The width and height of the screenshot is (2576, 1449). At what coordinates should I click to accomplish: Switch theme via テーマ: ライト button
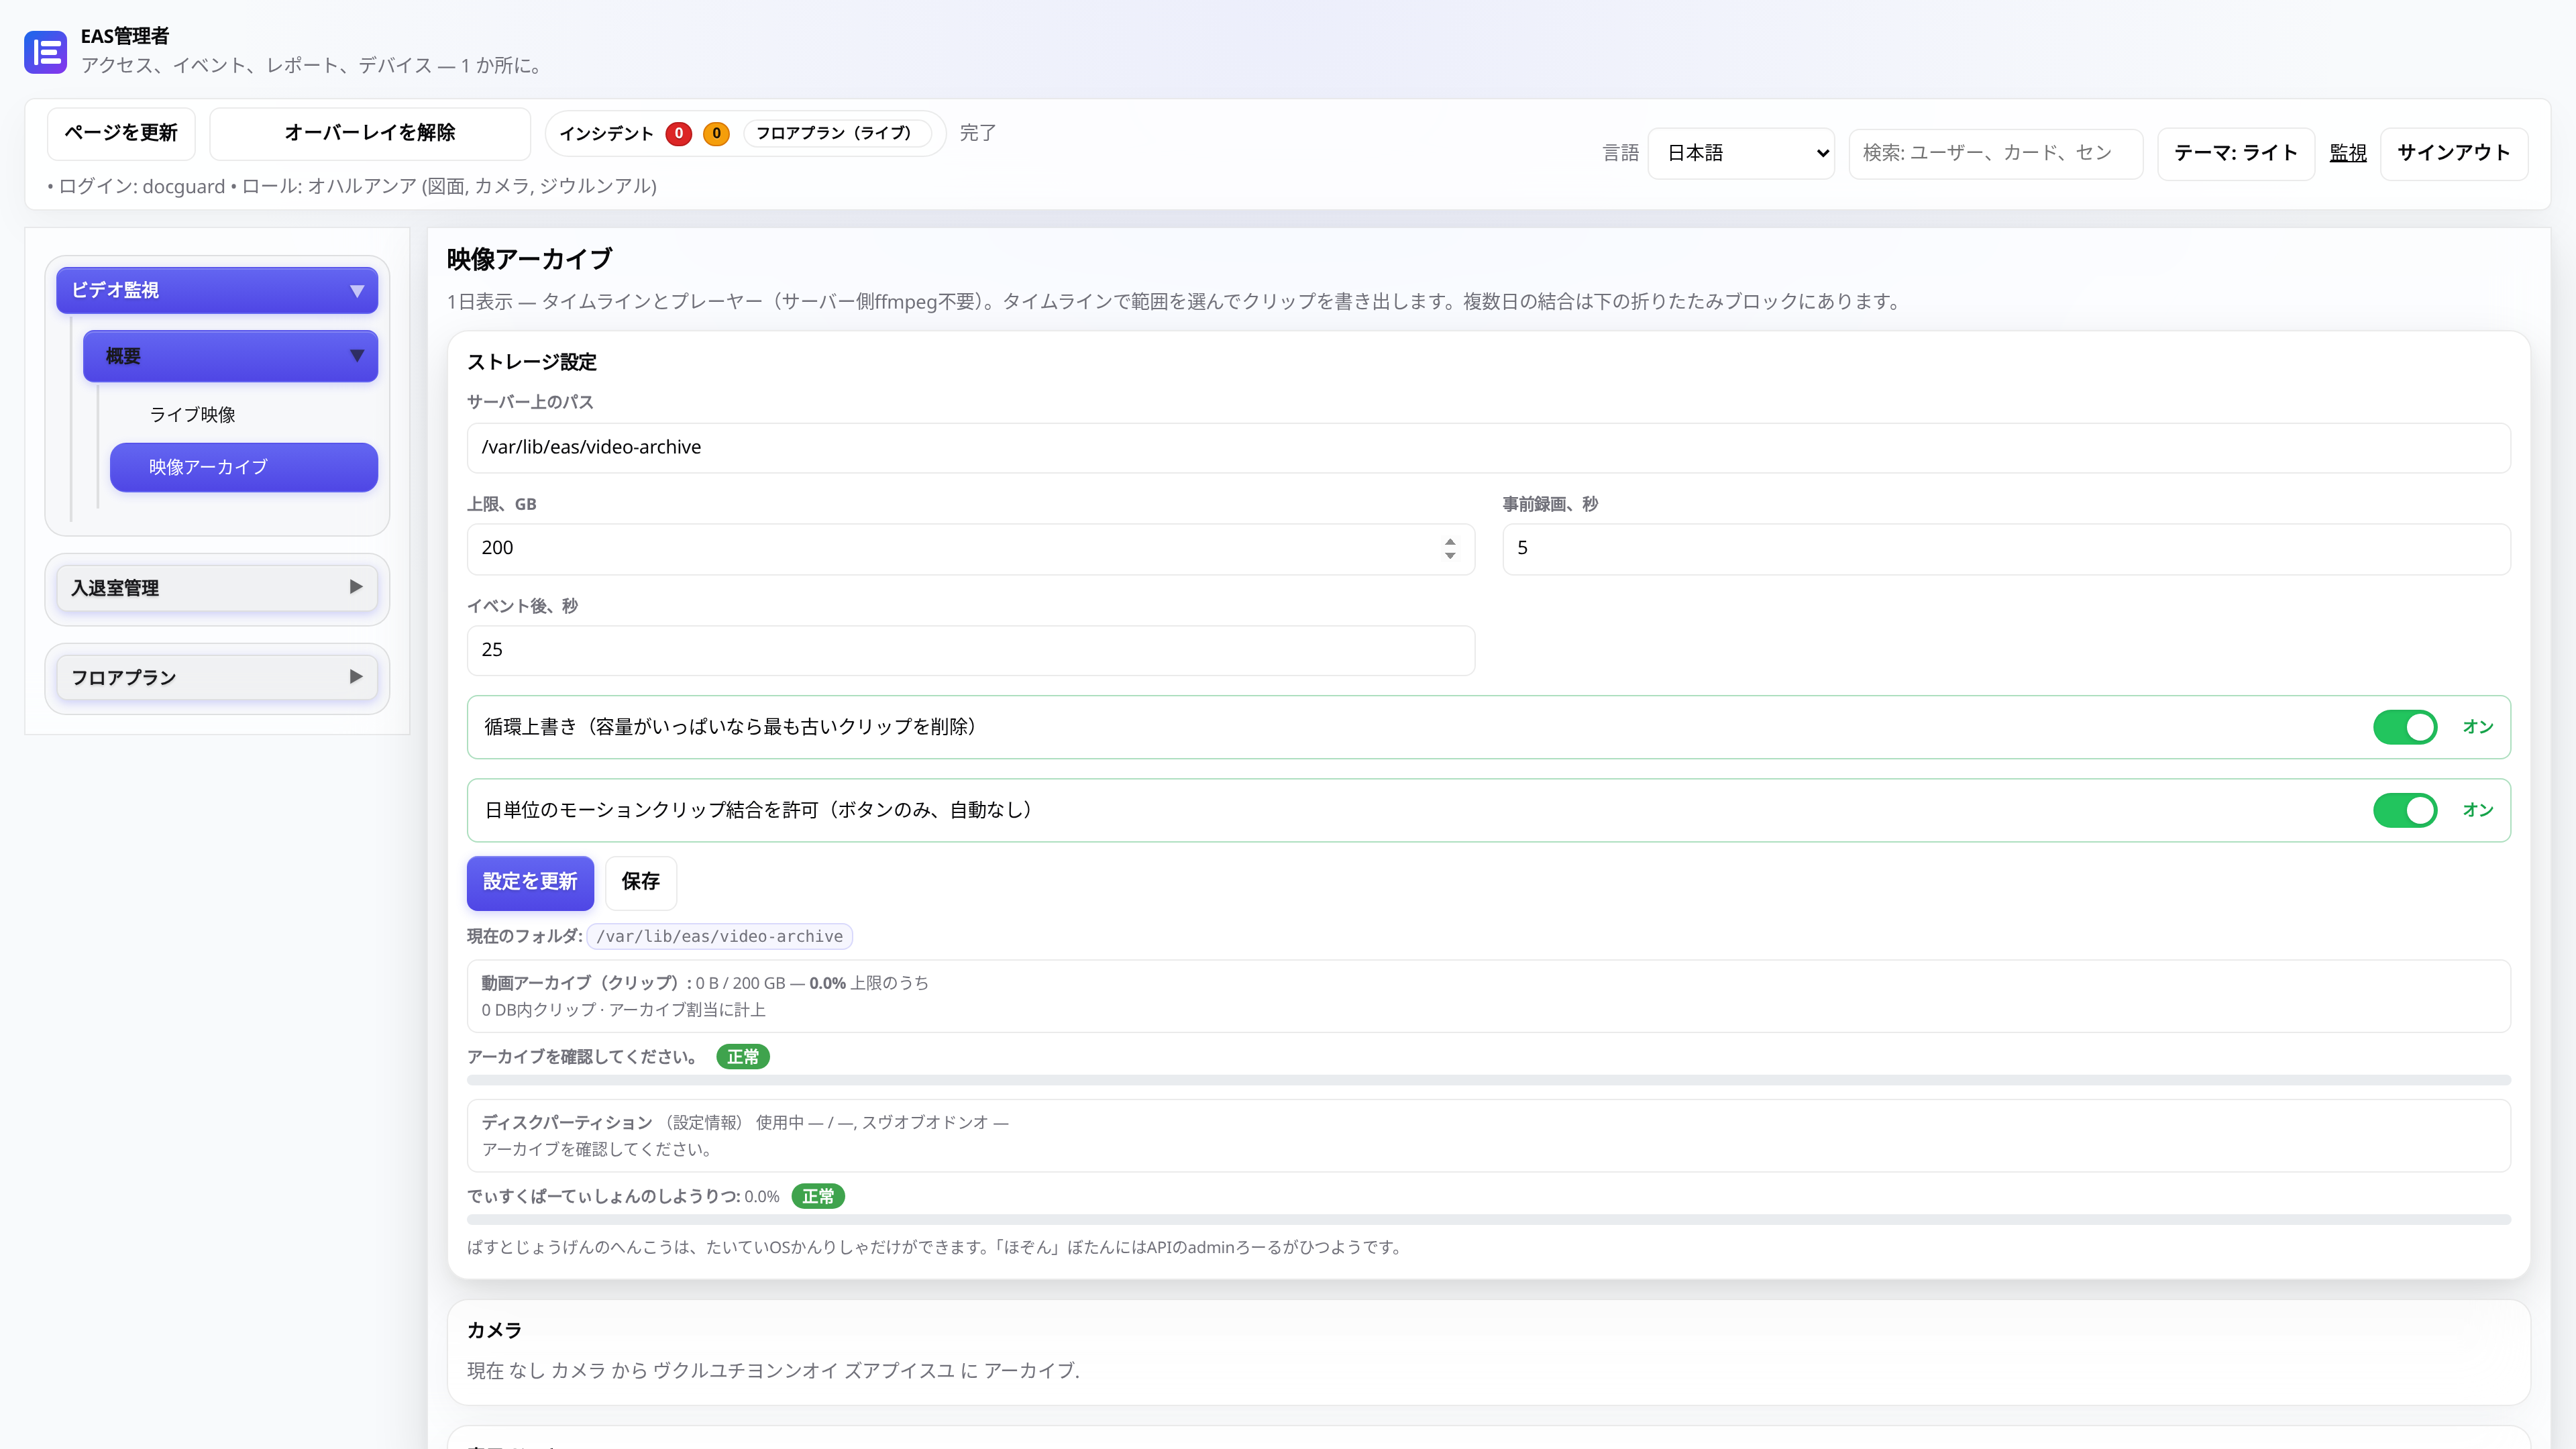click(2236, 153)
